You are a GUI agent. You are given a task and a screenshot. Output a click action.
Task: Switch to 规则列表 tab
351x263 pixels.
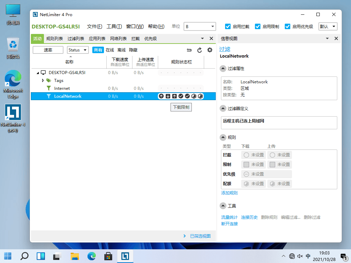(55, 39)
